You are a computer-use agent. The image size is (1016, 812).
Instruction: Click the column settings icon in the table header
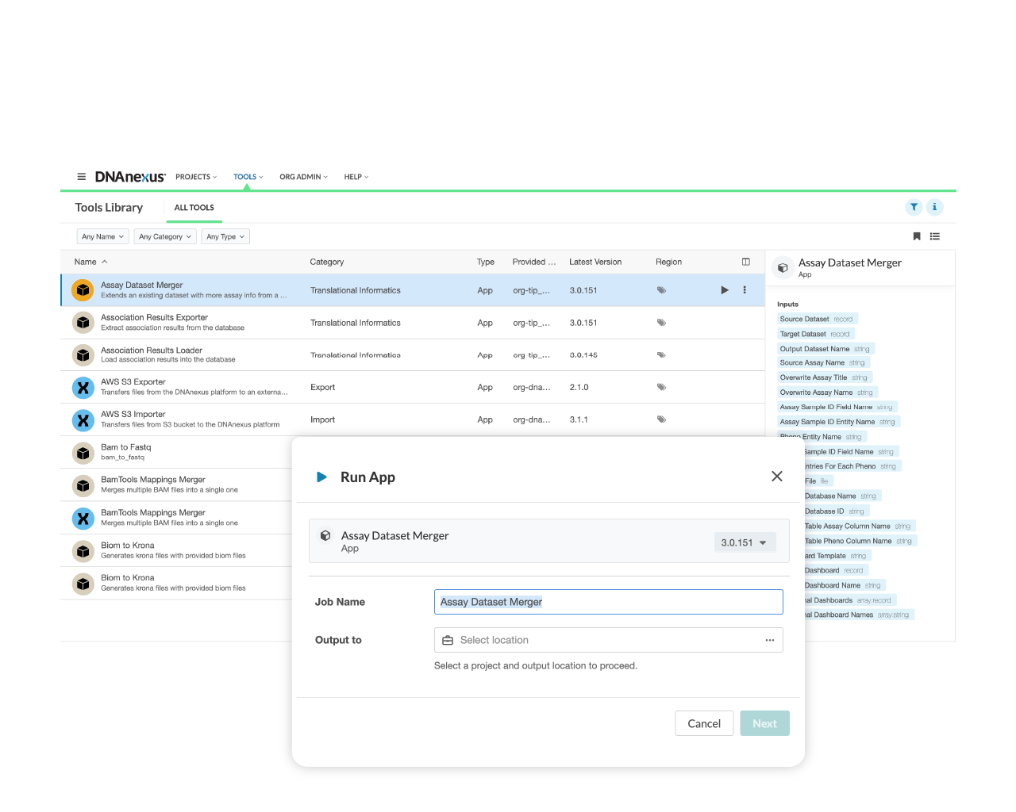tap(745, 261)
